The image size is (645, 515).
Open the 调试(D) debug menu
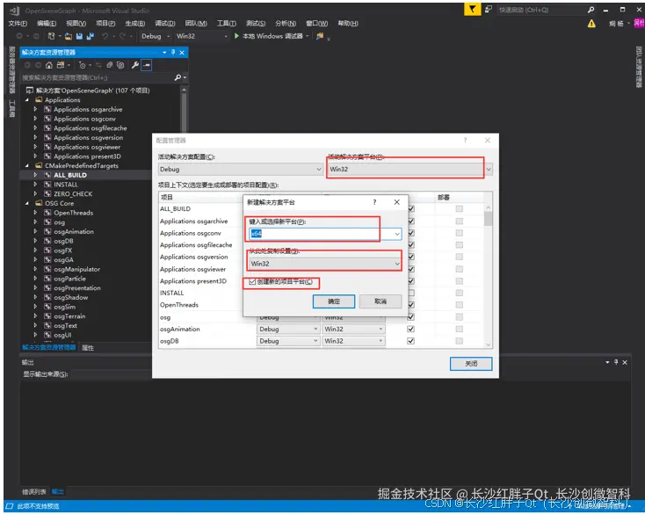click(x=165, y=24)
